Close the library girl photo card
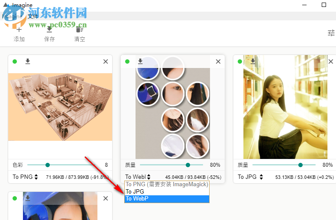The height and width of the screenshot is (220, 336). 331,61
